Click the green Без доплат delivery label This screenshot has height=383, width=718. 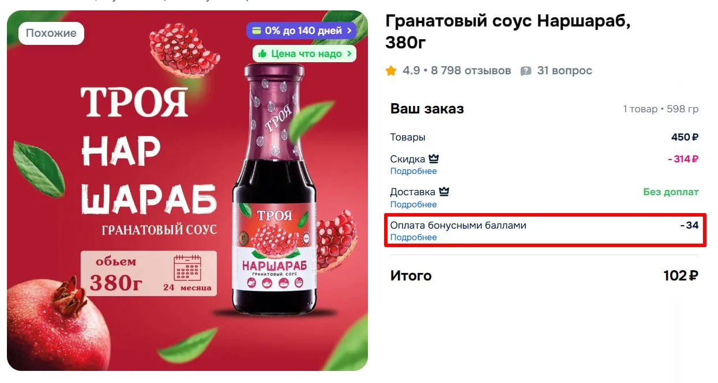pos(671,192)
